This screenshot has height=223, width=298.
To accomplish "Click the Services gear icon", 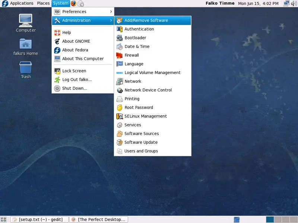I will 120,125.
